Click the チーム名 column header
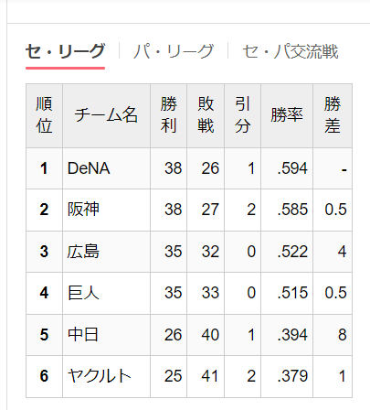This screenshot has height=410, width=370. (106, 115)
